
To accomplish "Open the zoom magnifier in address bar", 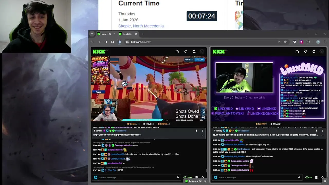I will 279,42.
